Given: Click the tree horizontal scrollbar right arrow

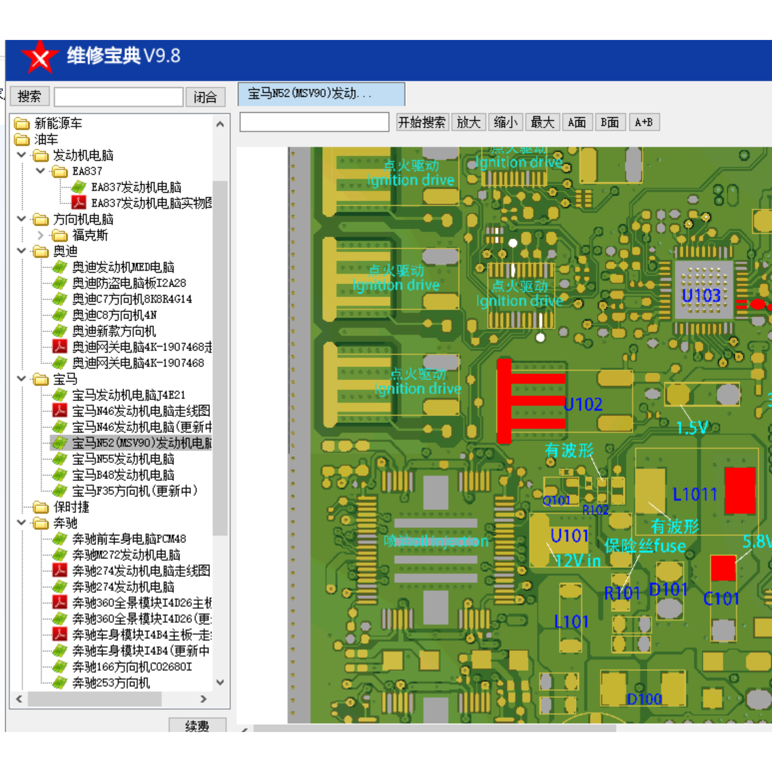Looking at the screenshot, I should [x=203, y=699].
